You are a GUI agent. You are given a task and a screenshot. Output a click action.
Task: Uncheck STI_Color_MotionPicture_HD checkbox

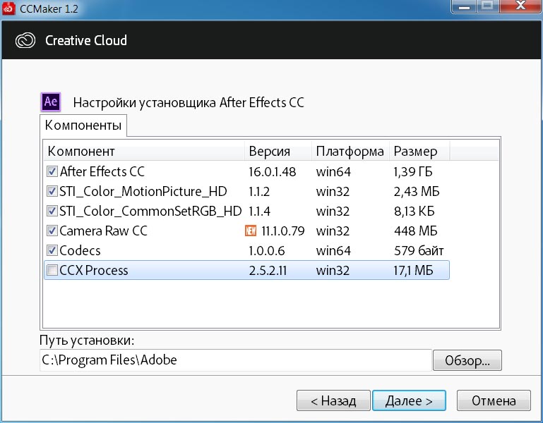pyautogui.click(x=52, y=191)
